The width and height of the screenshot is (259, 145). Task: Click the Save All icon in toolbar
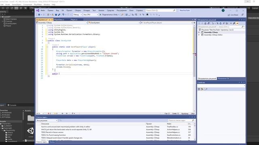59,14
